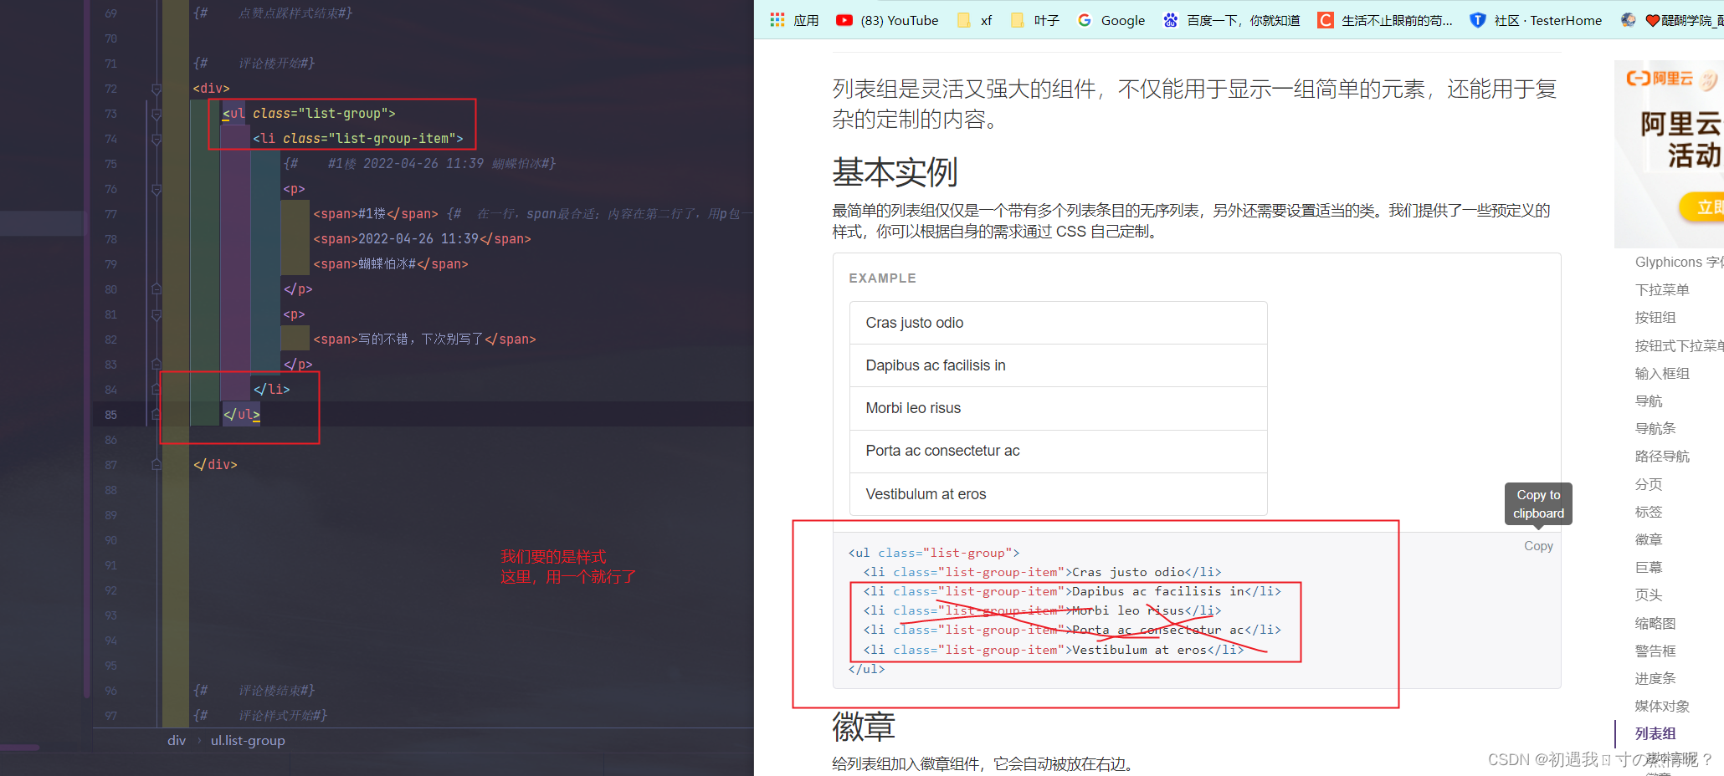Open the CSDN bookmark 生活不止眼前的苟

(x=1325, y=19)
